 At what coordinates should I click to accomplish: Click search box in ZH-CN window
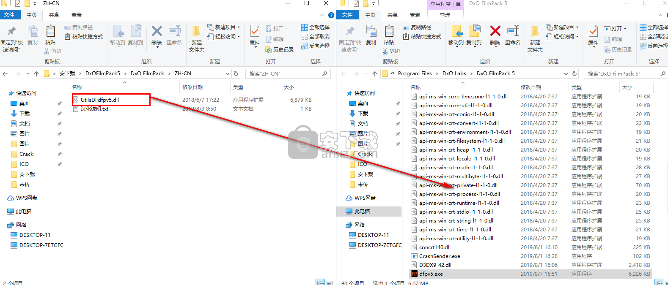click(288, 73)
